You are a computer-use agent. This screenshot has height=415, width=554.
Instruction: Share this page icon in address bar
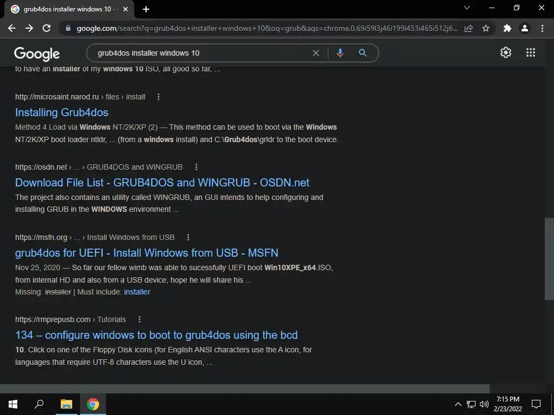(469, 28)
